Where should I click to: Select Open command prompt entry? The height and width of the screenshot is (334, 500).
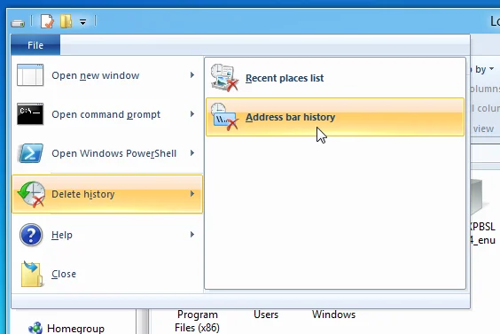coord(107,114)
